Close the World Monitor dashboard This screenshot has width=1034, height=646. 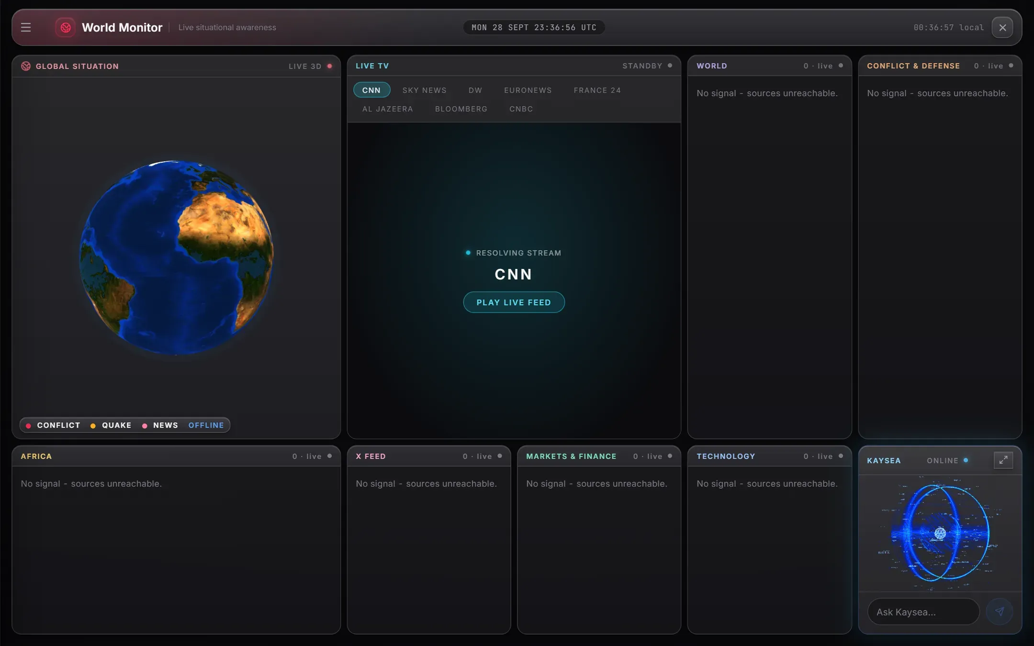(x=1002, y=27)
